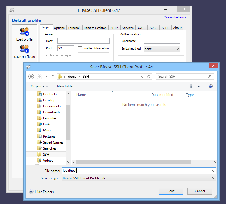226x204 pixels.
Task: Switch to the SFTP tab
Action: point(114,28)
